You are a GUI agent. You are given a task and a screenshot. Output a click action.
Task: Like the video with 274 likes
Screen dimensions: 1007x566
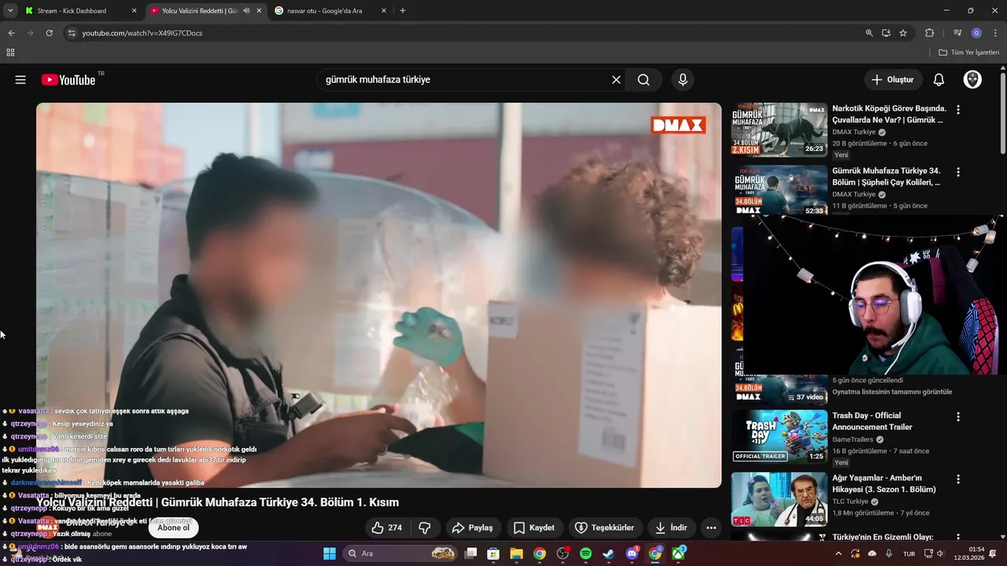click(386, 527)
